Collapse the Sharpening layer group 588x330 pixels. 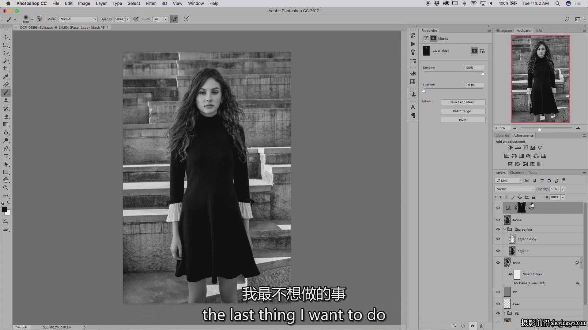[x=505, y=229]
